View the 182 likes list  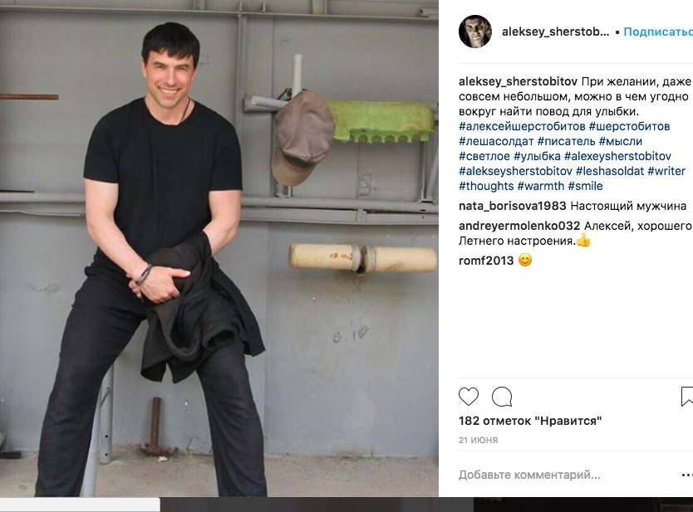[x=530, y=421]
